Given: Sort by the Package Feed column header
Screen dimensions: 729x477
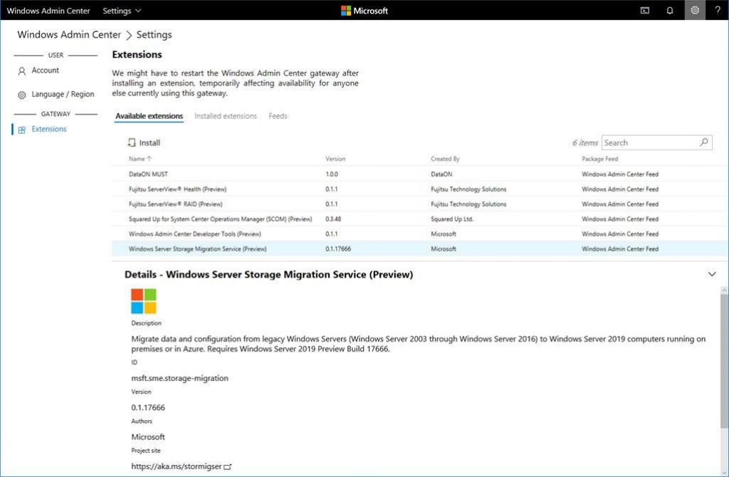Looking at the screenshot, I should point(599,159).
